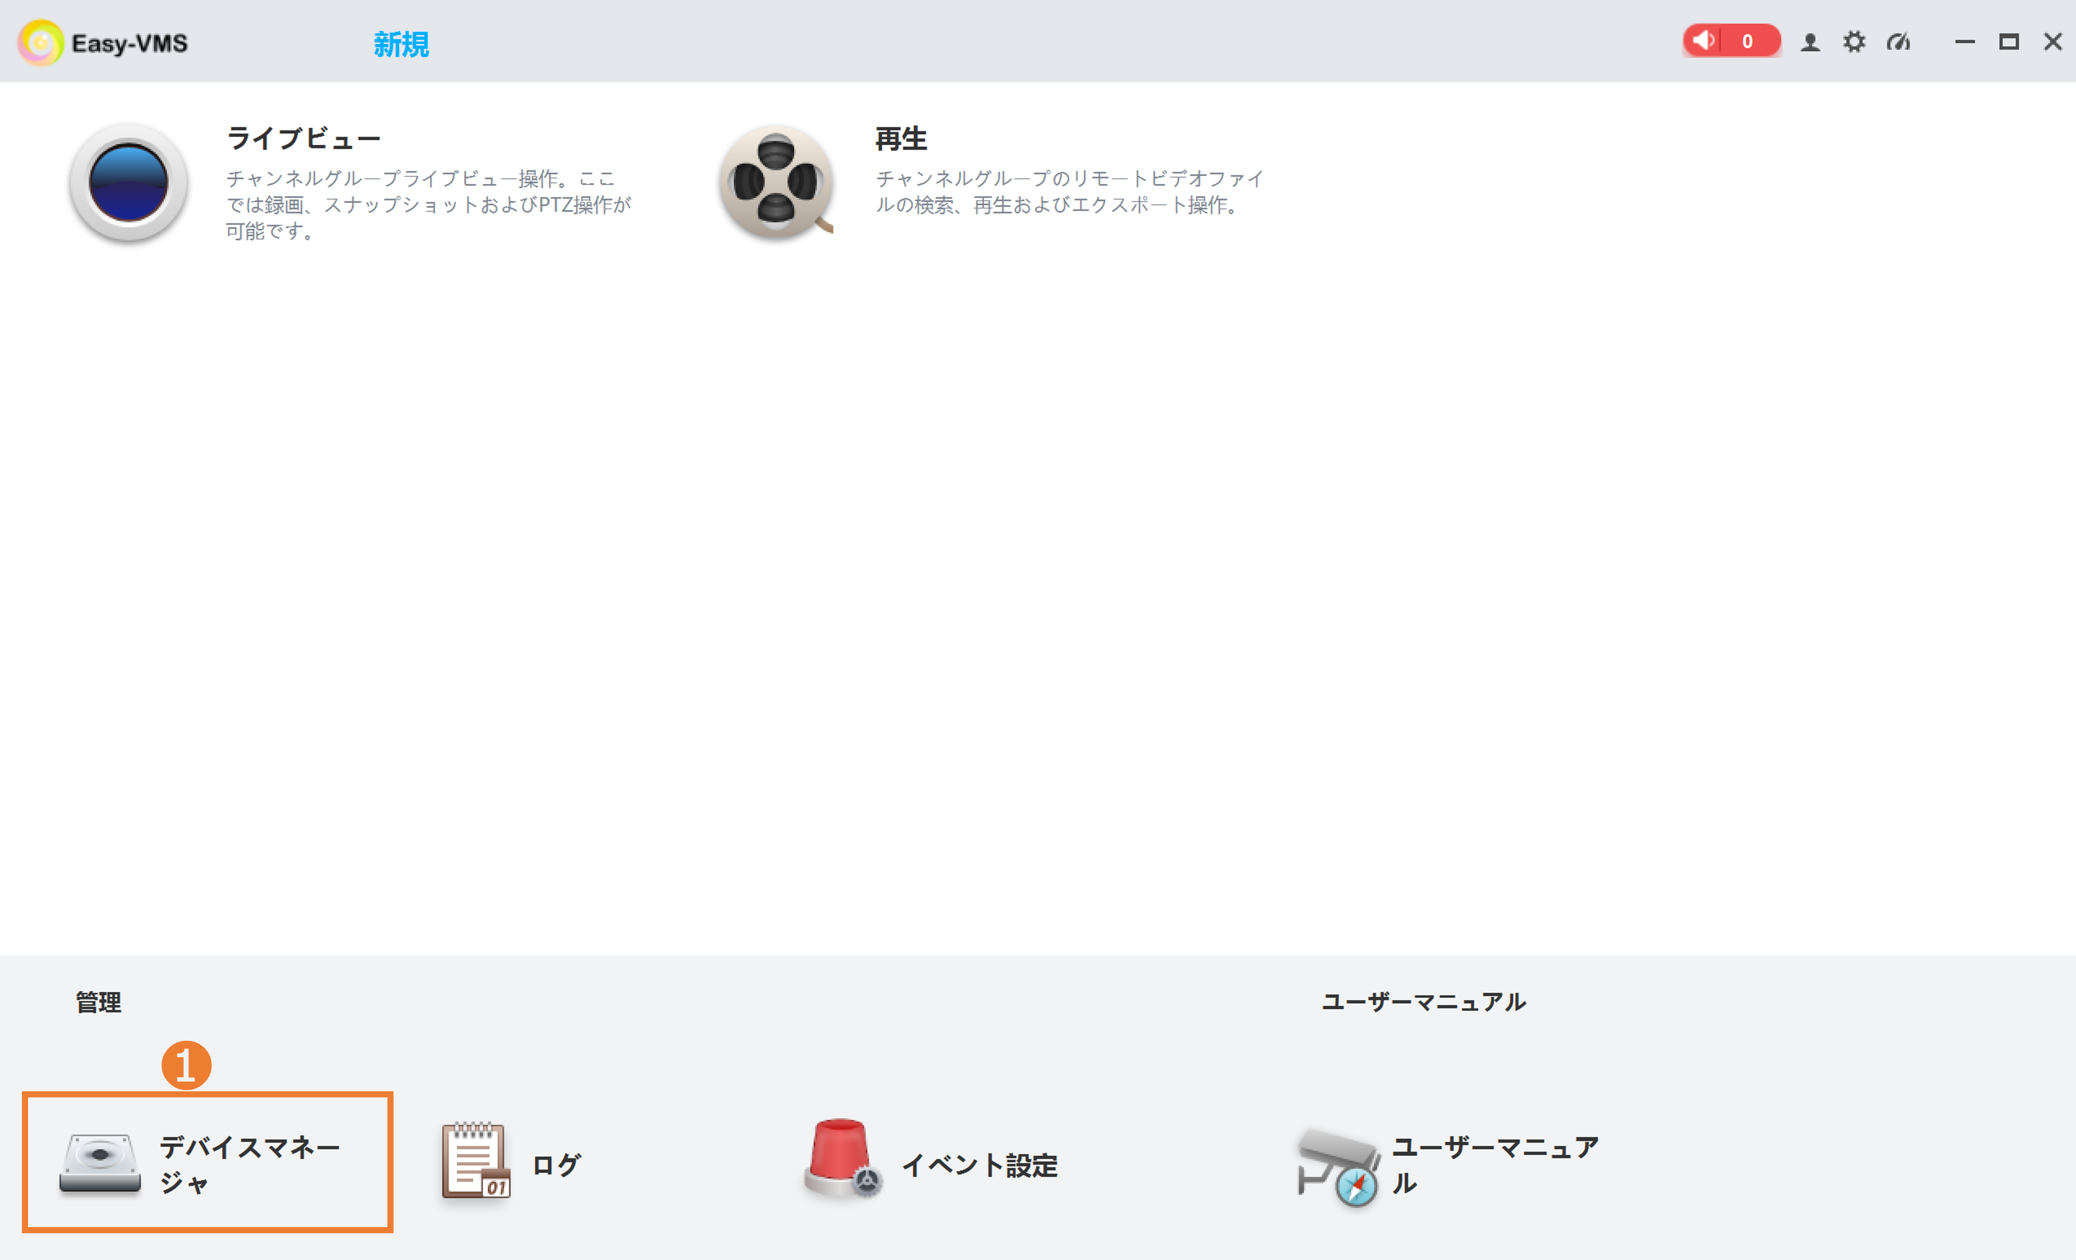Maximize the Easy-VMS window

2010,41
